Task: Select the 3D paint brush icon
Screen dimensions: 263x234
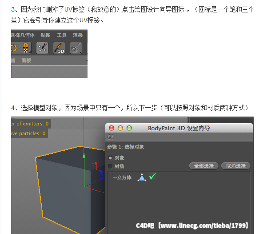Action: [59, 48]
